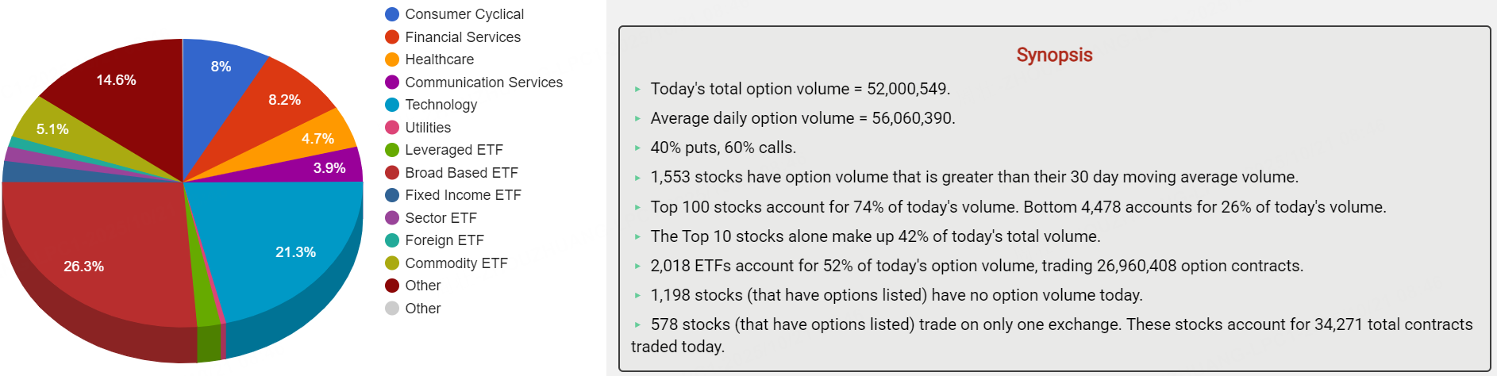Viewport: 1497px width, 376px height.
Task: Select the Healthcare orange legend marker
Action: pos(392,59)
